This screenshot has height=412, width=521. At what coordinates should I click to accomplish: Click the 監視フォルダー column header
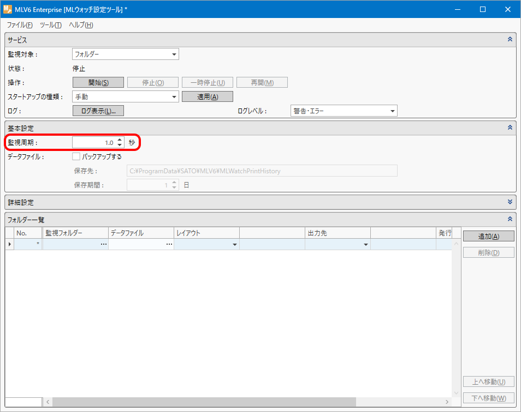pos(75,233)
